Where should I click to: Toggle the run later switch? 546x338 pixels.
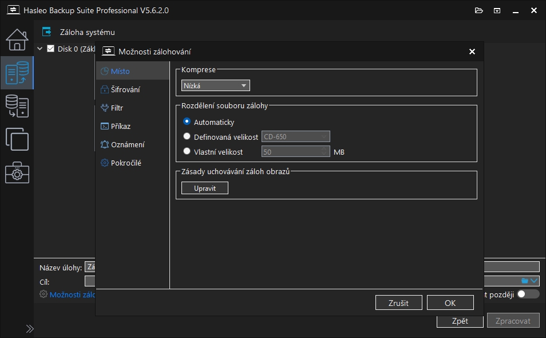[x=528, y=294]
